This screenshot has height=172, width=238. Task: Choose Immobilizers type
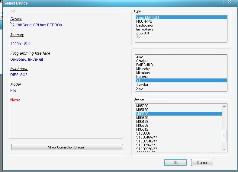click(181, 29)
